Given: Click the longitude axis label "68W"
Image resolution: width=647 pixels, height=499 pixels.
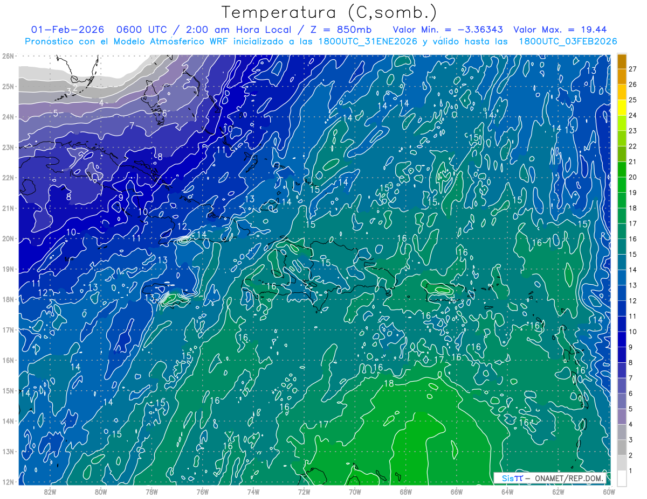Looking at the screenshot, I should (x=406, y=491).
